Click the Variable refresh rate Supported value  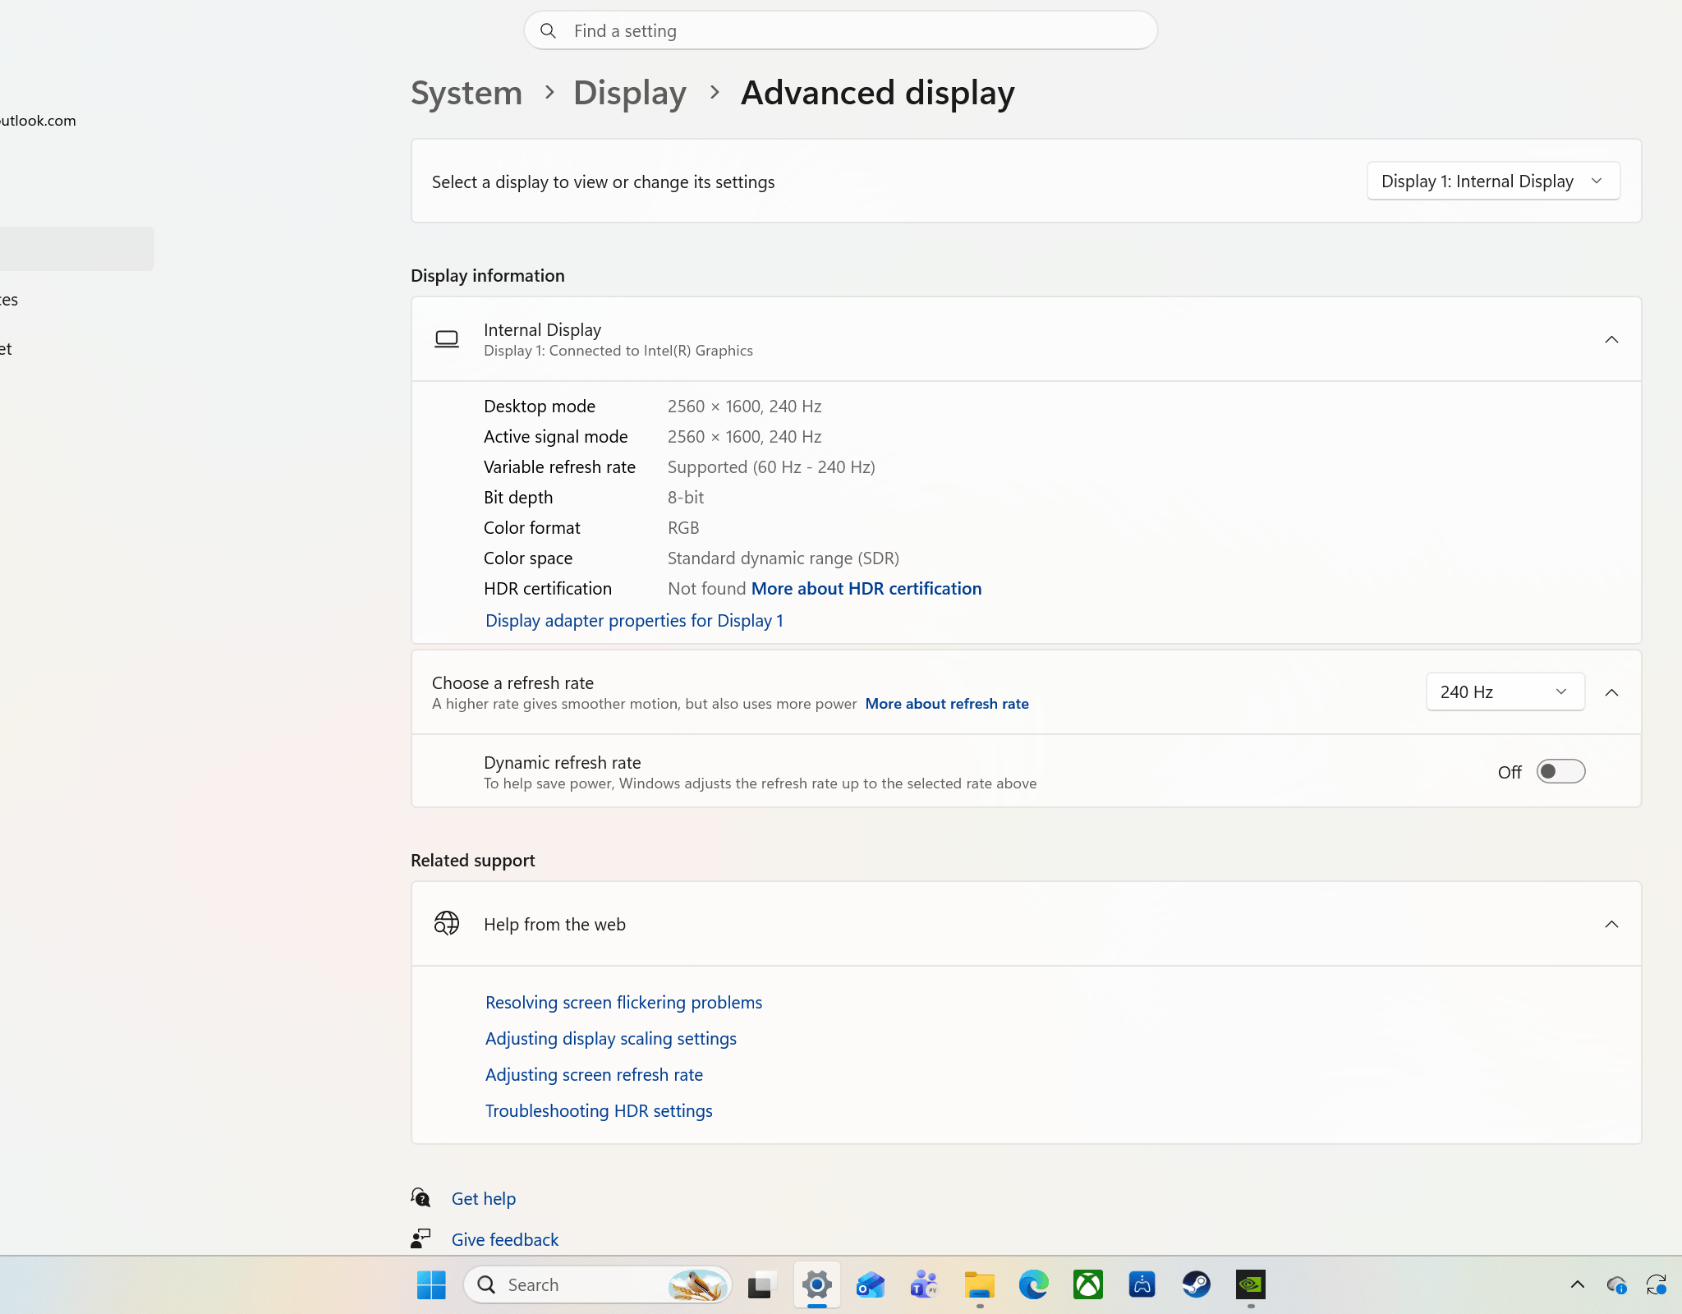[771, 466]
